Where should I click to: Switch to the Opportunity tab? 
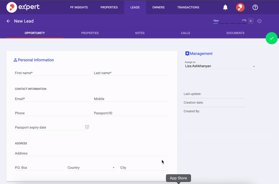point(35,33)
